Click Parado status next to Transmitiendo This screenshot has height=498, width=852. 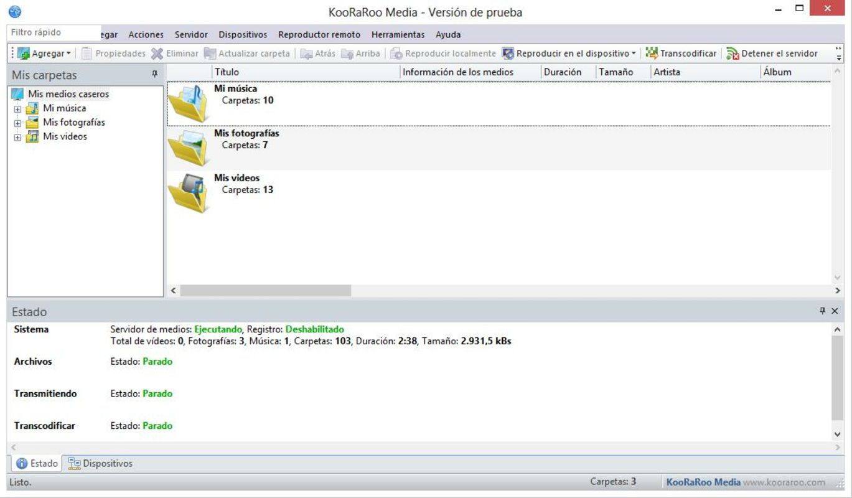tap(157, 394)
